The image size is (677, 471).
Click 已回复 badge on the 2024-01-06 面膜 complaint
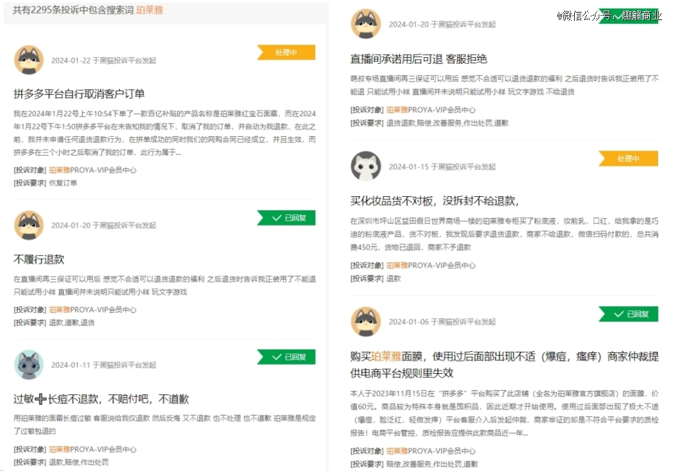pyautogui.click(x=628, y=314)
